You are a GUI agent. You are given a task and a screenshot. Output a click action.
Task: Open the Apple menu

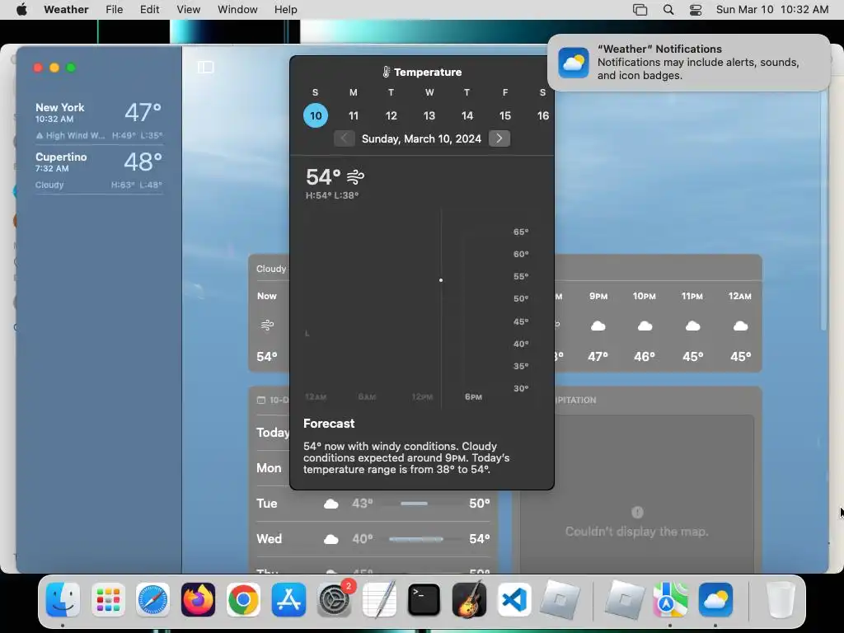21,10
